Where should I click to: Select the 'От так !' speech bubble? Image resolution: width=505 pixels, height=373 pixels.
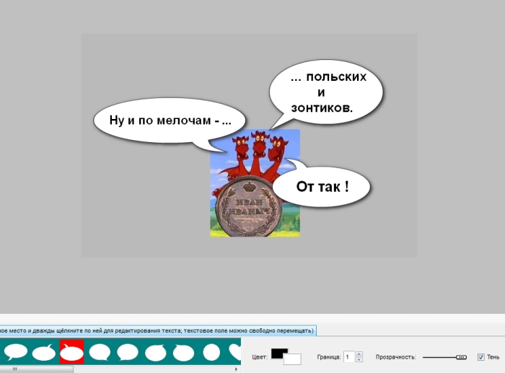tap(322, 186)
